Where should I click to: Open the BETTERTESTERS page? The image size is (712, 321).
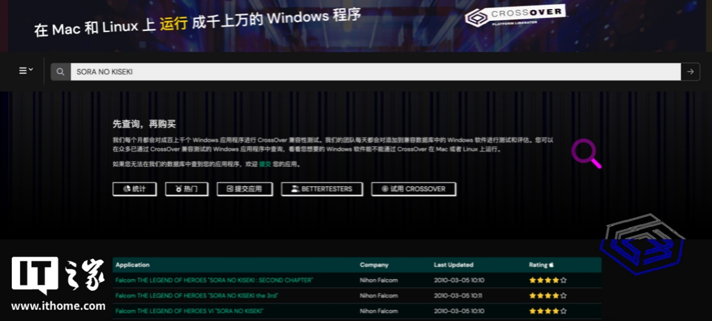[322, 189]
